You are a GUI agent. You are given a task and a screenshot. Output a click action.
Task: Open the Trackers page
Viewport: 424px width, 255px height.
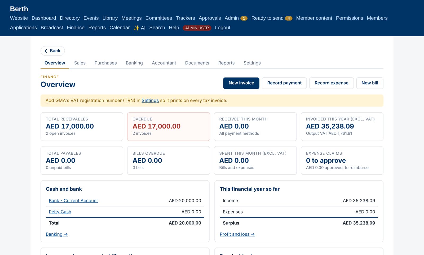[185, 18]
